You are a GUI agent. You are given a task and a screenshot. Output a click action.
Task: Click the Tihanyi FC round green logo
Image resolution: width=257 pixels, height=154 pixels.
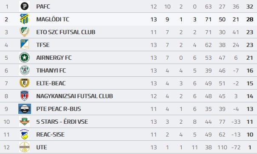24,70
